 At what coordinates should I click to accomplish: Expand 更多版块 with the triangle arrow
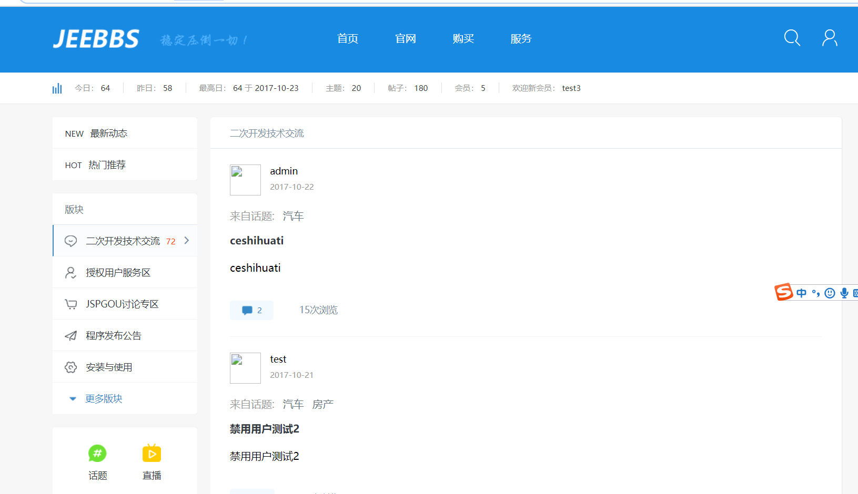coord(73,399)
